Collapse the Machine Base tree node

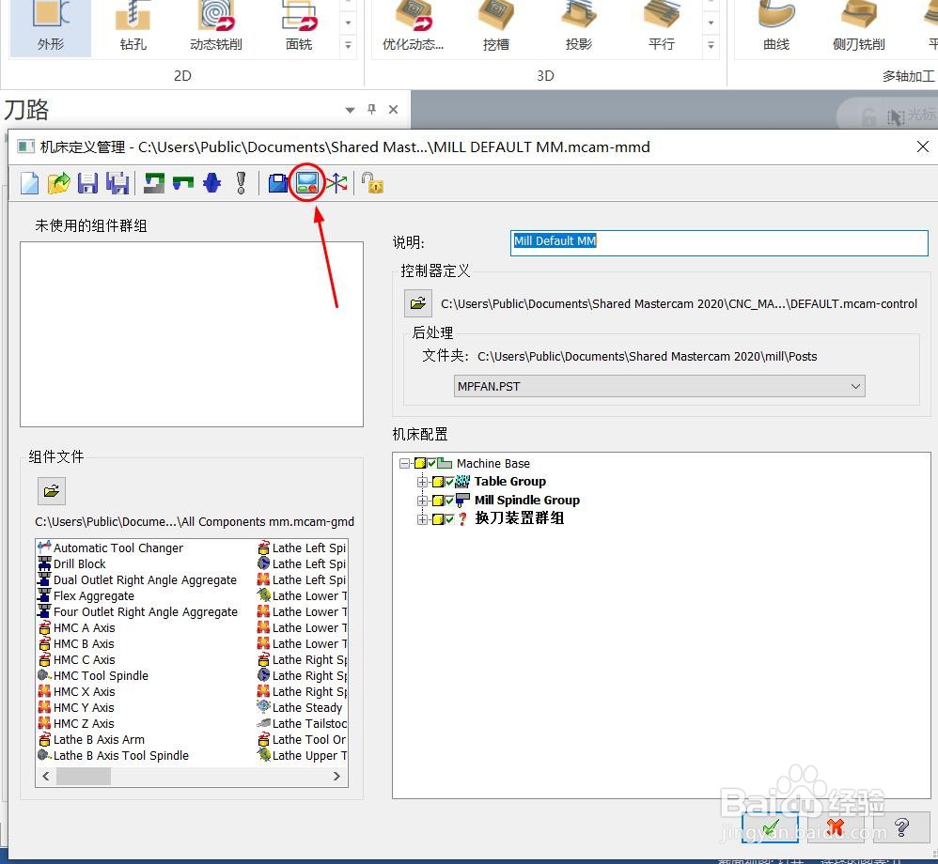(x=404, y=463)
